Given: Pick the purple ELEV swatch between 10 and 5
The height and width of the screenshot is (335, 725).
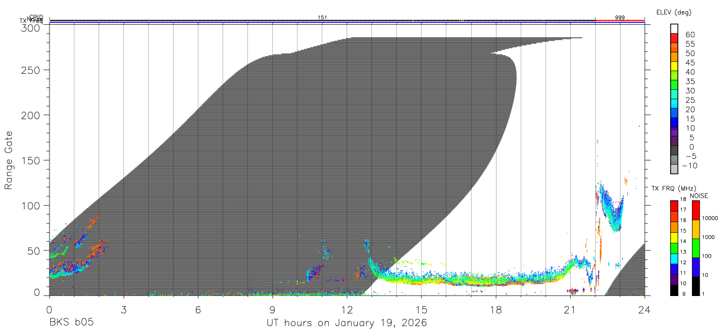Looking at the screenshot, I should coord(674,132).
